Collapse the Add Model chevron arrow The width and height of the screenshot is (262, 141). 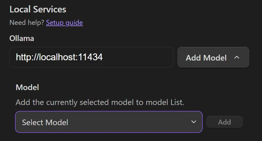click(237, 57)
